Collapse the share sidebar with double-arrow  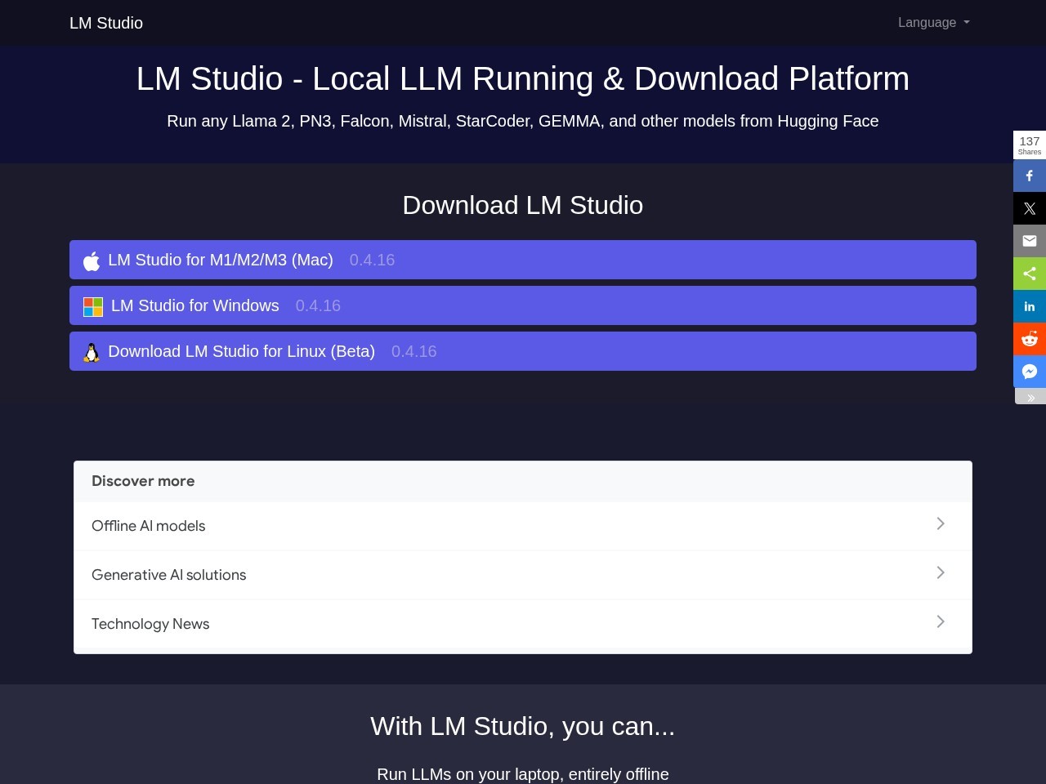pos(1030,397)
